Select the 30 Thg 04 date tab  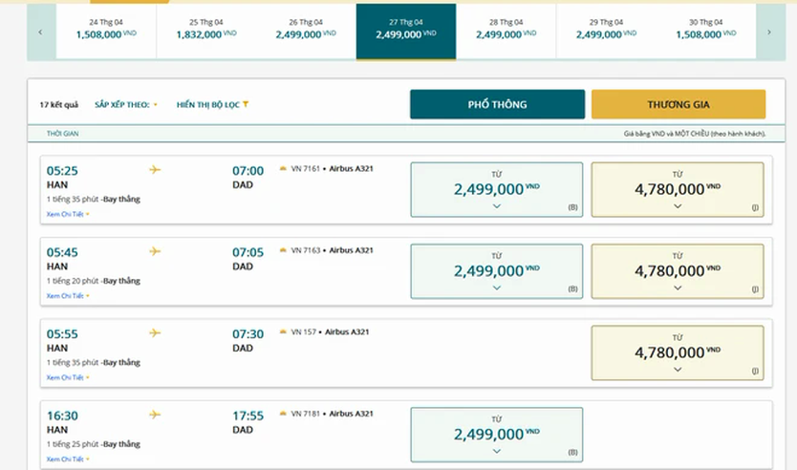(705, 32)
